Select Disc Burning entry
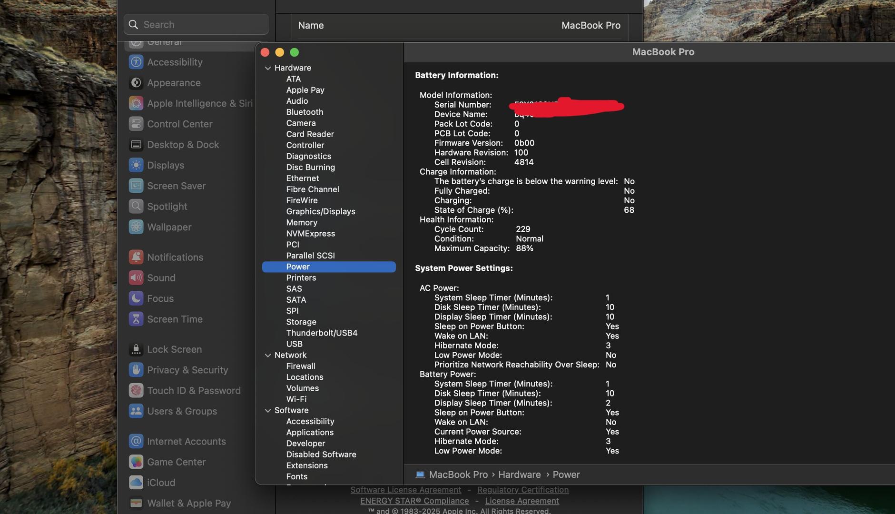This screenshot has width=895, height=514. 310,167
